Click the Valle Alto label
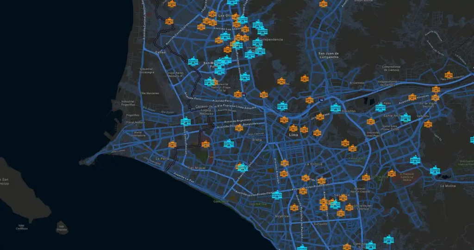This screenshot has width=474, height=250. (423, 116)
